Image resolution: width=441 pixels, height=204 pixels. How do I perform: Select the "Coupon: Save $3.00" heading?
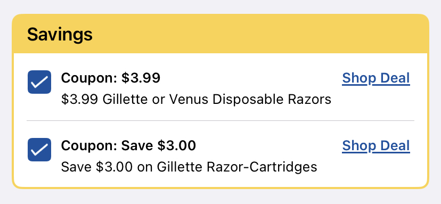click(128, 145)
